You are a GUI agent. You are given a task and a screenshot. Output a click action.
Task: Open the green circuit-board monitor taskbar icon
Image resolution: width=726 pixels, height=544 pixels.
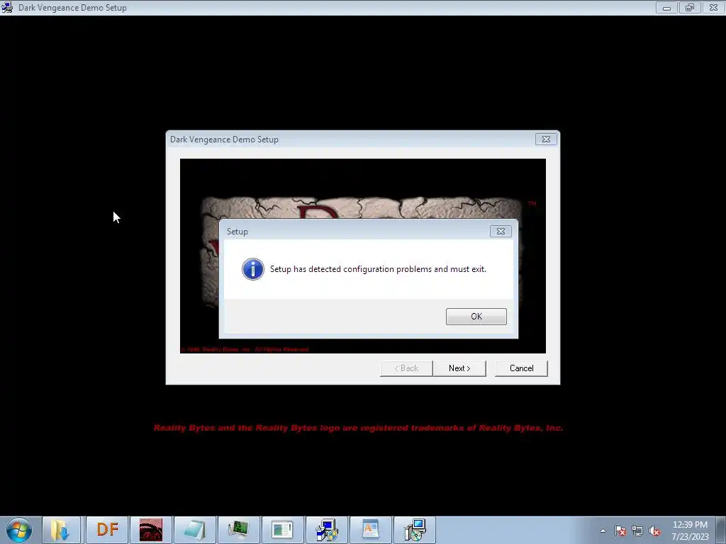238,530
